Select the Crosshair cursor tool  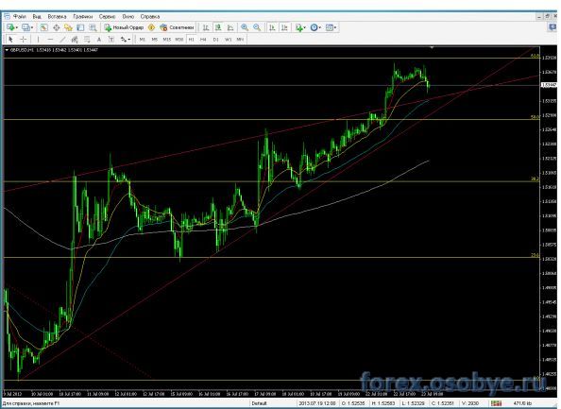click(24, 40)
